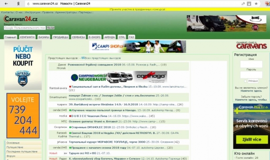Bookmark page with the star icon
Viewport: 270px width, 160px height.
[x=256, y=3]
